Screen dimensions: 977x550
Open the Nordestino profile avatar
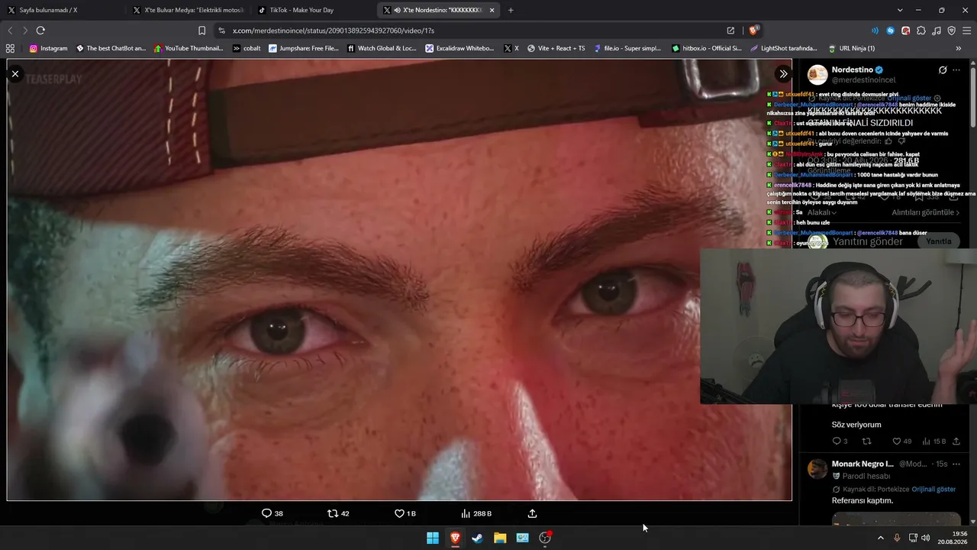point(817,74)
